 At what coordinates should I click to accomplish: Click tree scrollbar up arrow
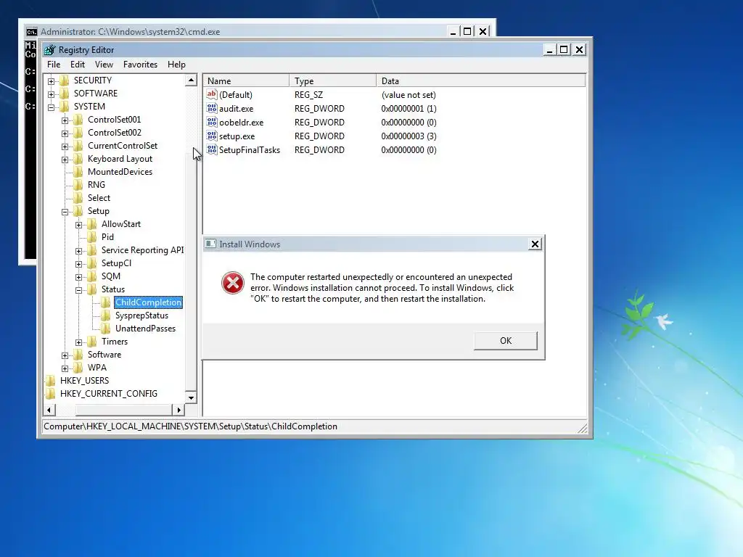pos(191,80)
